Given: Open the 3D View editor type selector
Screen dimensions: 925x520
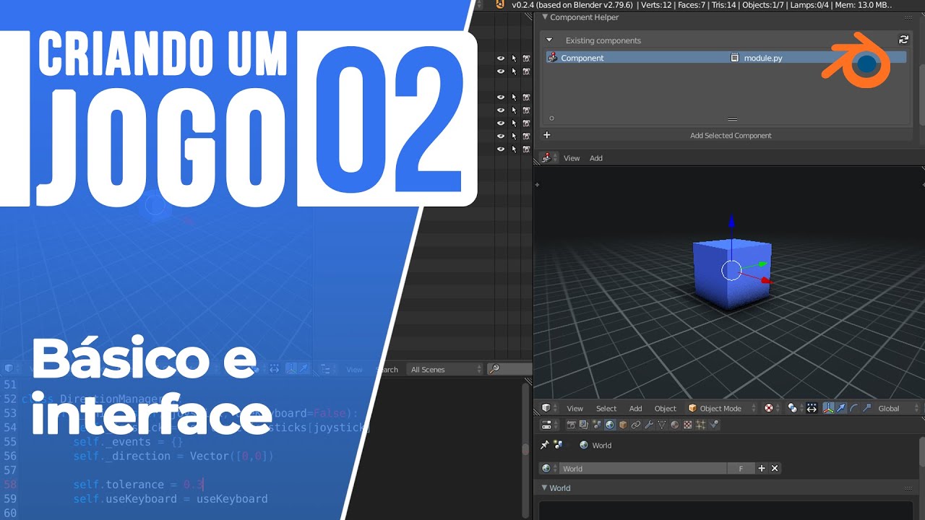Looking at the screenshot, I should 550,408.
